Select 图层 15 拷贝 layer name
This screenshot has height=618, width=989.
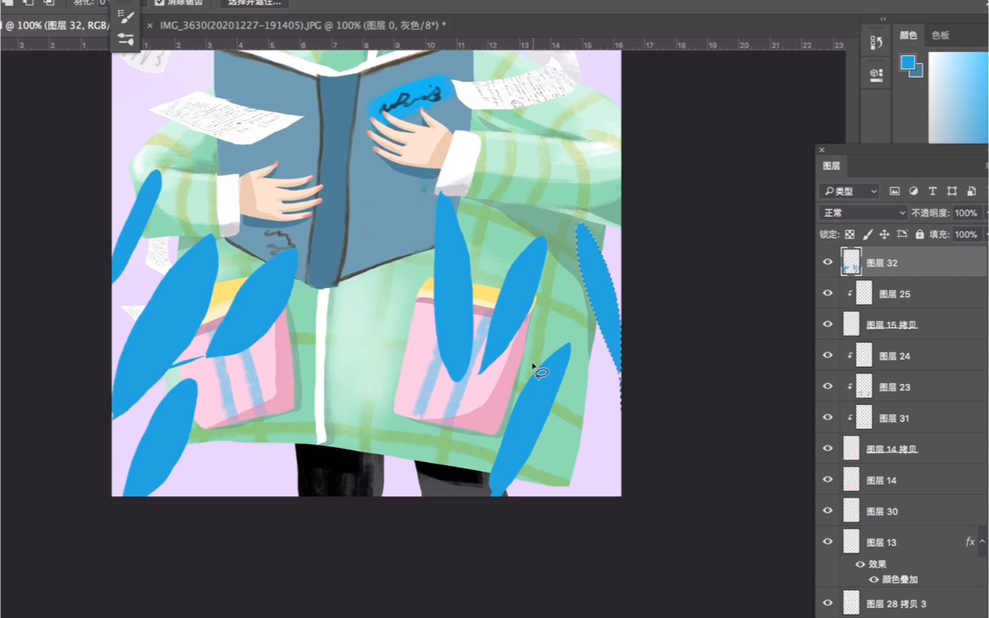892,325
